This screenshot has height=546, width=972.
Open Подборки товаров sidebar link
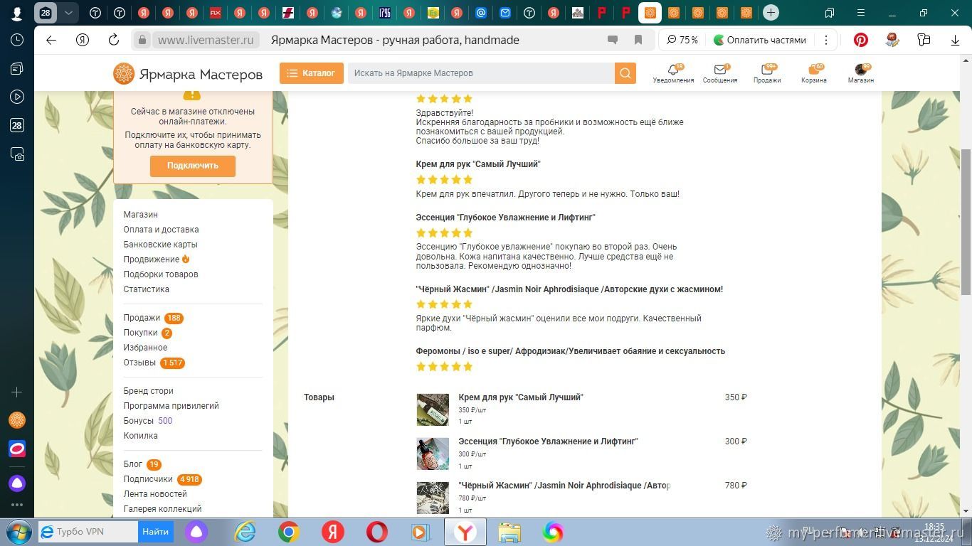click(161, 274)
